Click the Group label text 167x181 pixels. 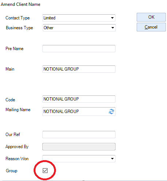(12, 171)
